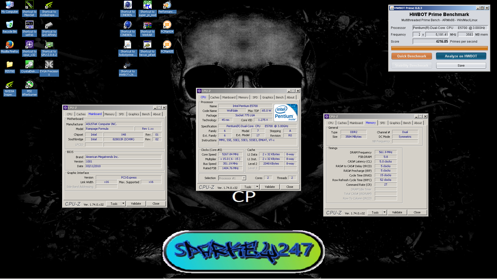Select Graphics tab in Mainboard CPU-Z window
The image size is (497, 279).
(x=134, y=114)
